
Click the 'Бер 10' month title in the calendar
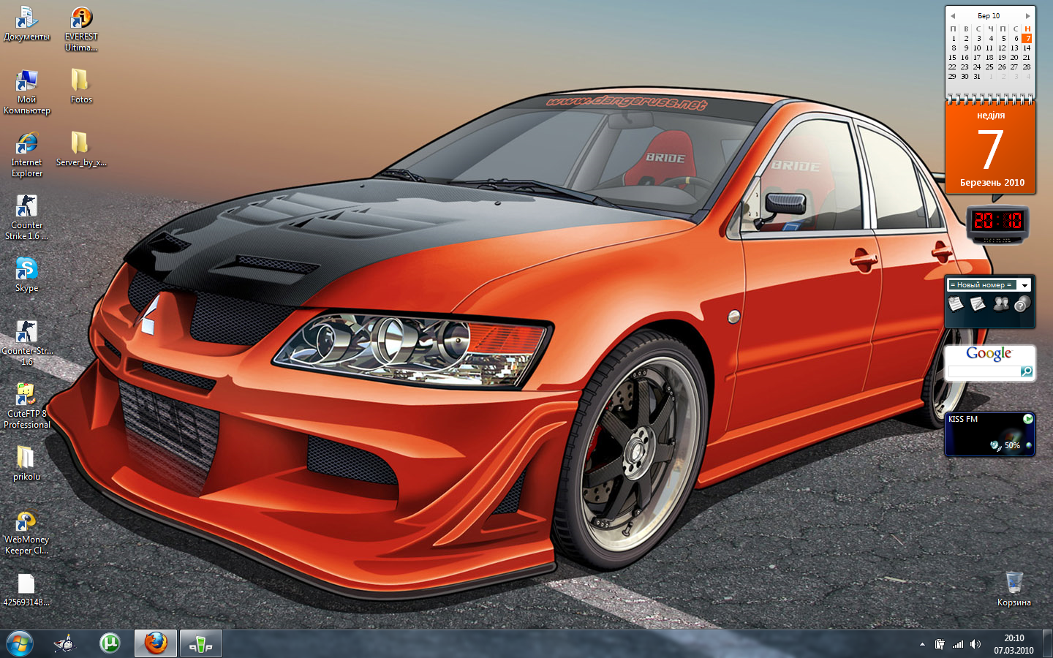989,16
